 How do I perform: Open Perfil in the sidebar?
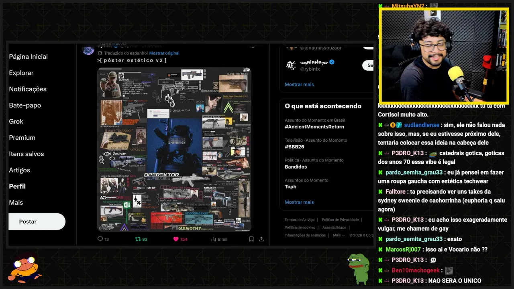click(17, 186)
